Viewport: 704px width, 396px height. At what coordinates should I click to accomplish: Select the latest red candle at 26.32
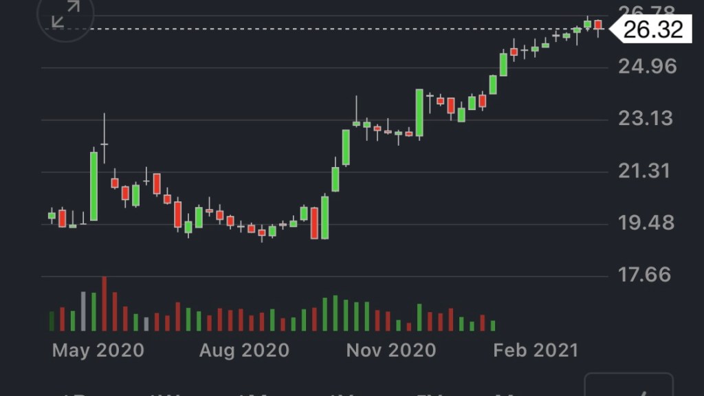pos(598,25)
